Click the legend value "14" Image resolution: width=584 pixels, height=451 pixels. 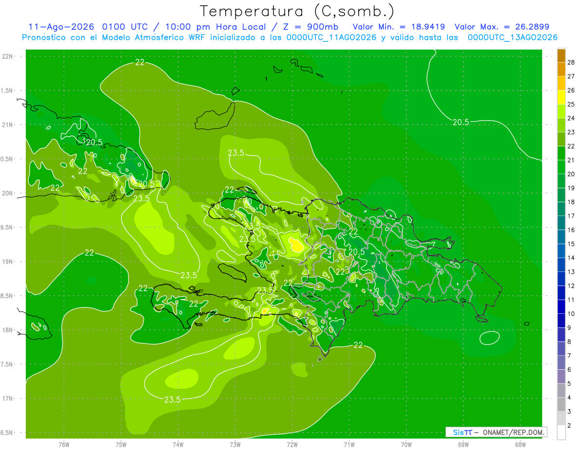click(572, 258)
